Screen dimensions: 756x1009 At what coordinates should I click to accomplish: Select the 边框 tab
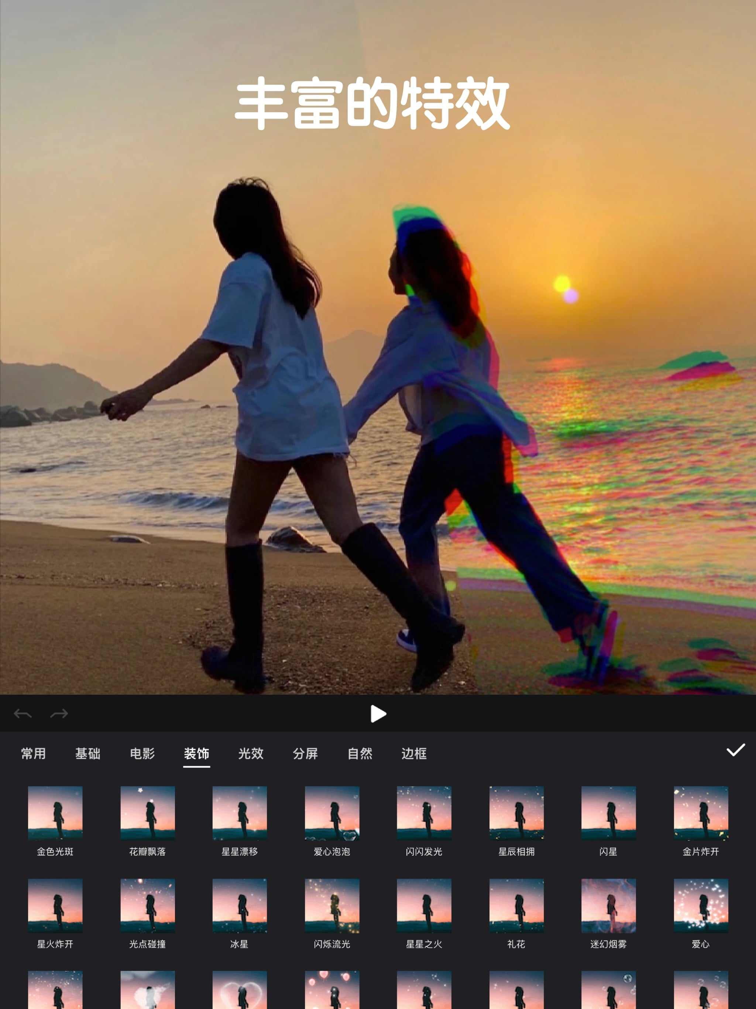click(x=414, y=753)
